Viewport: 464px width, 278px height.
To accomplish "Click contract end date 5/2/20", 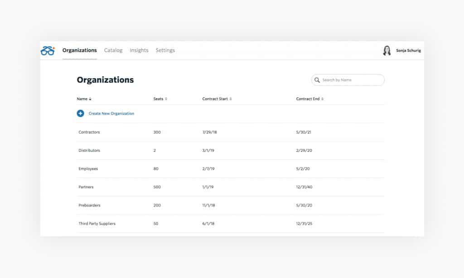I will click(303, 169).
